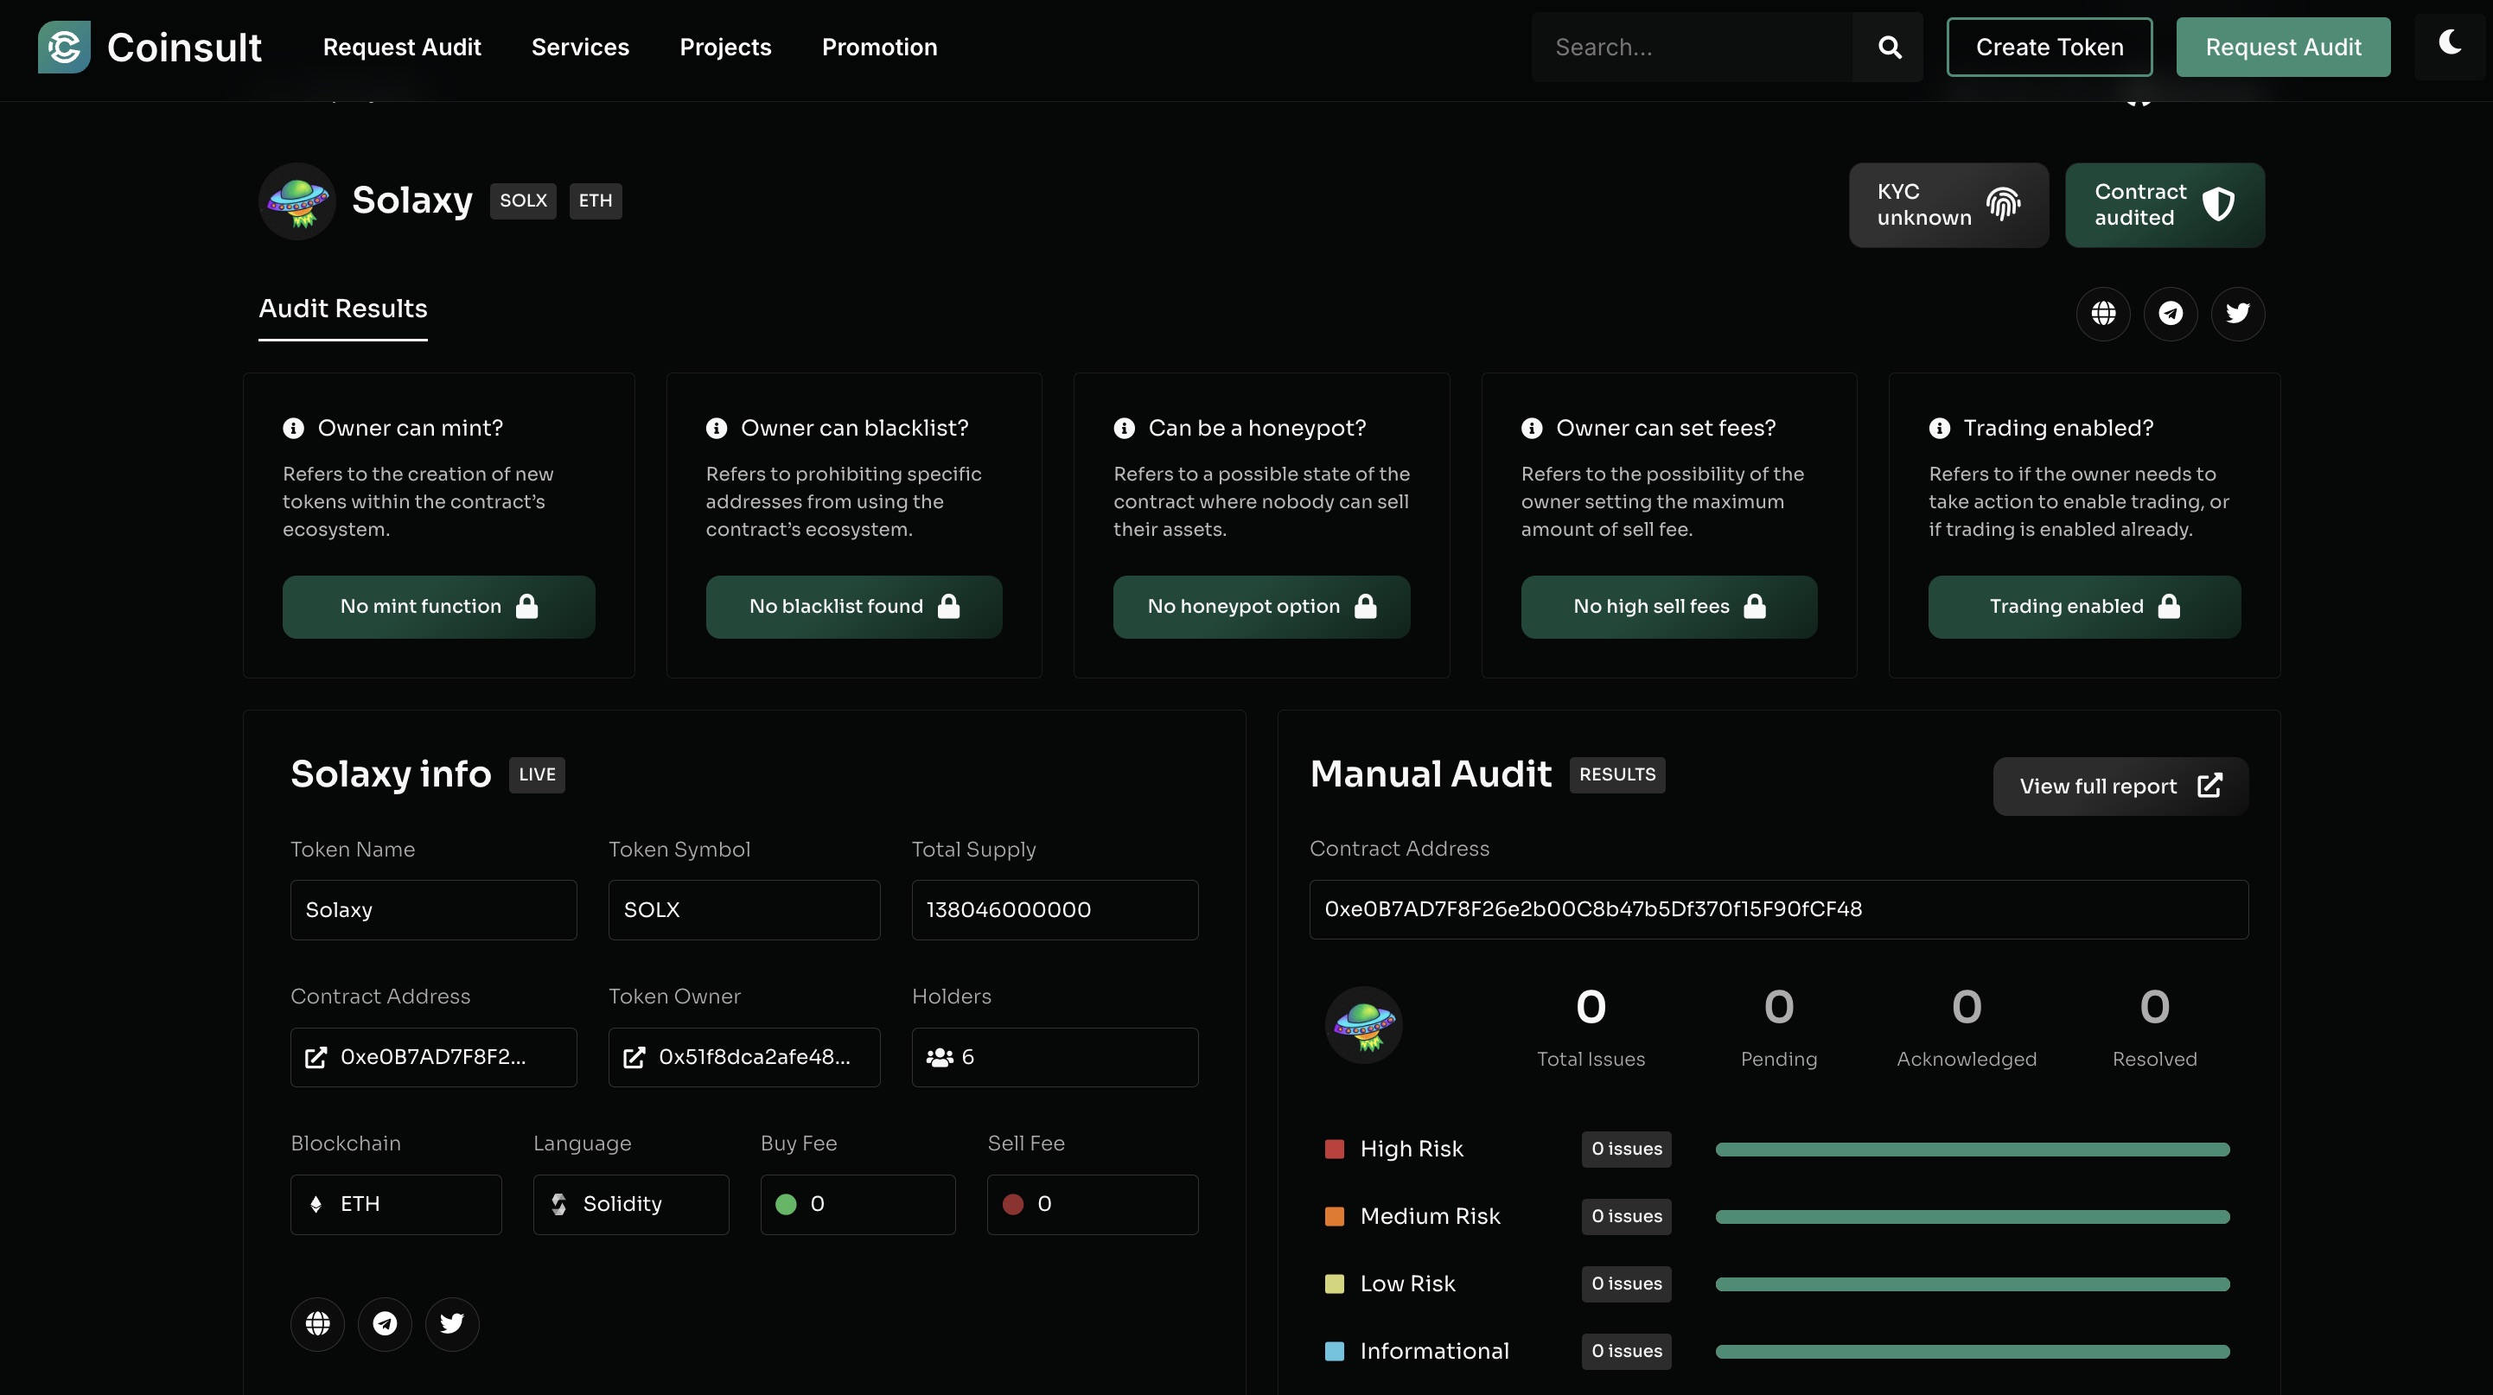The width and height of the screenshot is (2493, 1395).
Task: Click the KYC fingerprint icon
Action: click(x=2005, y=204)
